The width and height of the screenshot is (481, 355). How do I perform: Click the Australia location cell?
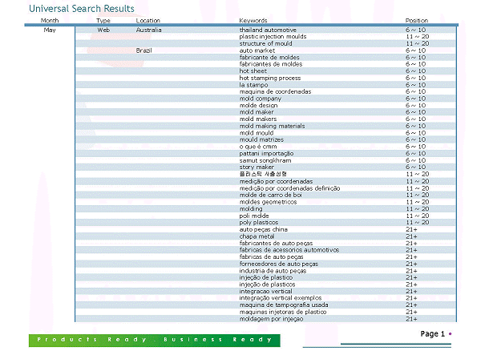(x=149, y=30)
